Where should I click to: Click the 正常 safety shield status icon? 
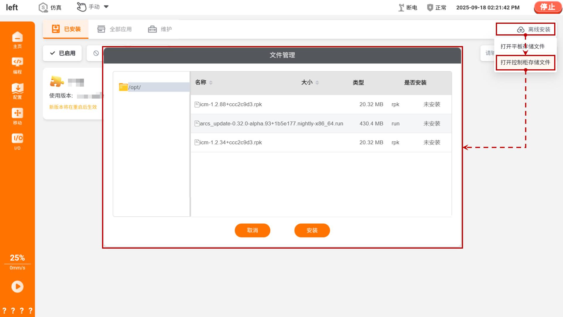(430, 8)
